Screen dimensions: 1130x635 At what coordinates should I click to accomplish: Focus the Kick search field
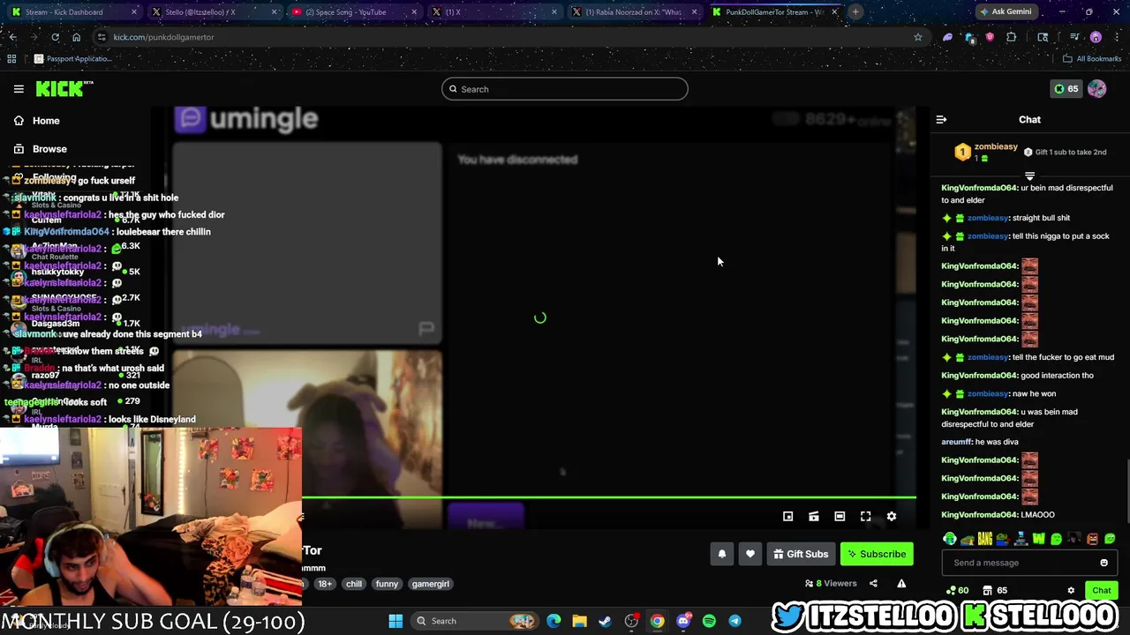click(565, 89)
